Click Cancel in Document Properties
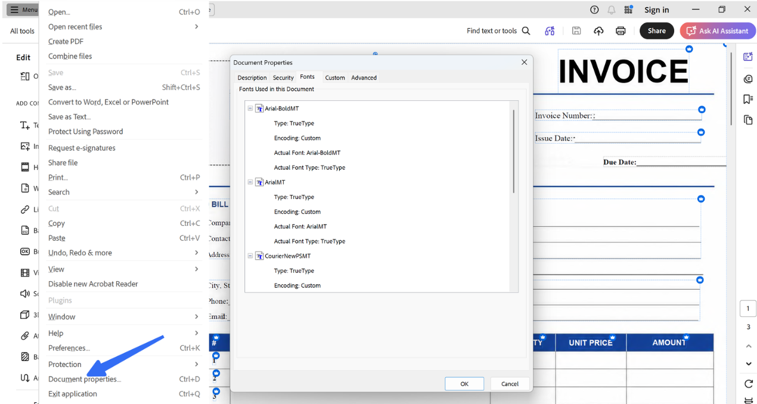 [x=510, y=384]
